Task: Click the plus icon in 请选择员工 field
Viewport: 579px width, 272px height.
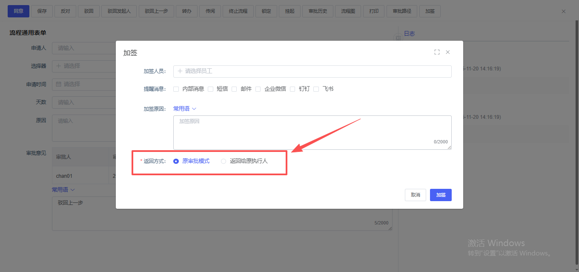Action: [180, 71]
